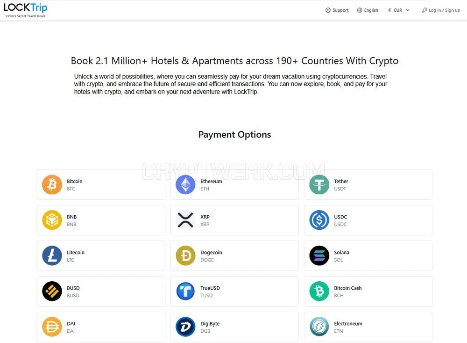
Task: Pick the DigiByte DGB payment label
Action: [210, 327]
